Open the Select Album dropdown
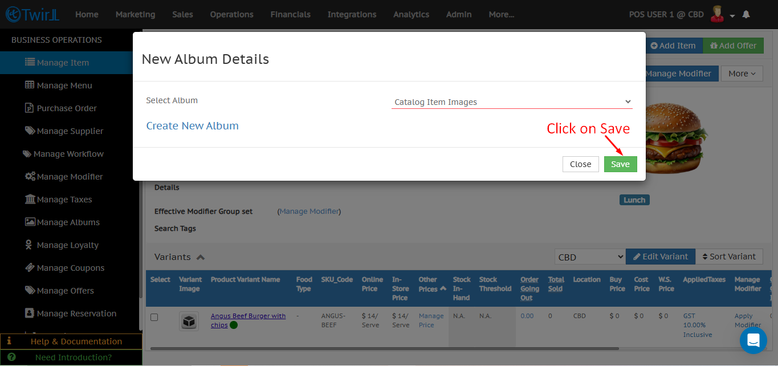778x366 pixels. 512,102
